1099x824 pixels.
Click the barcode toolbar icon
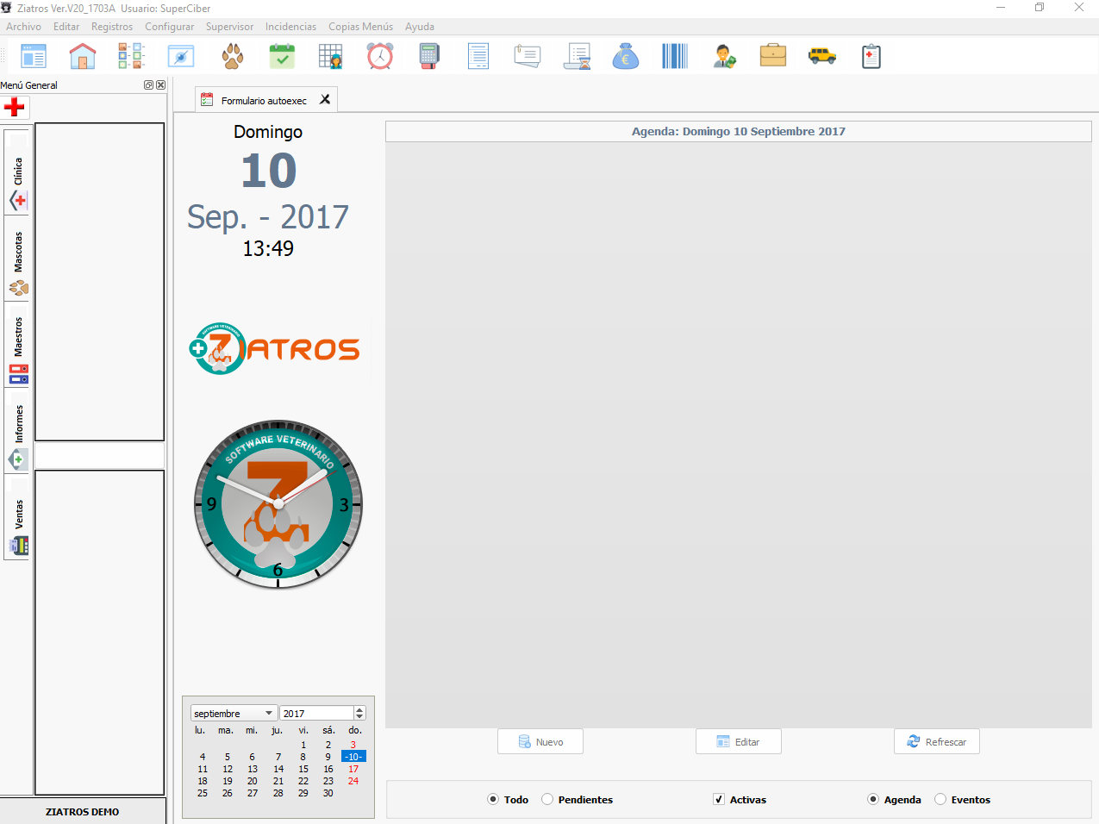(x=675, y=57)
